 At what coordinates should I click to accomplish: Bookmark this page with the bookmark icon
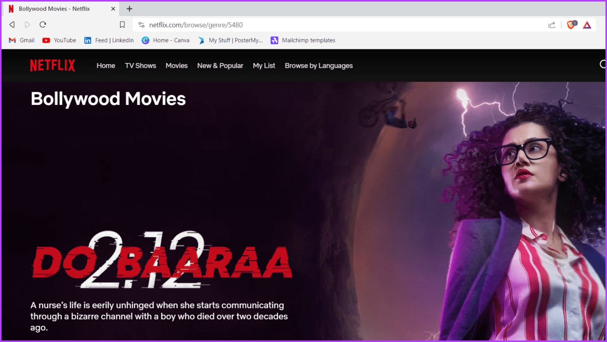click(122, 25)
